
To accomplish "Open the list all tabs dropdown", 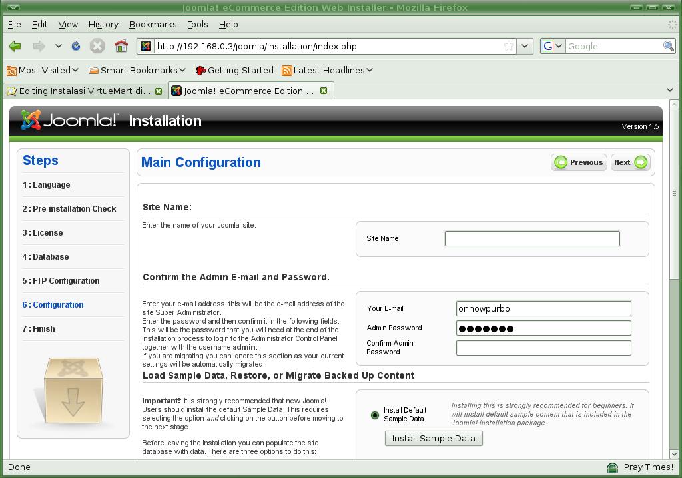I will point(670,90).
